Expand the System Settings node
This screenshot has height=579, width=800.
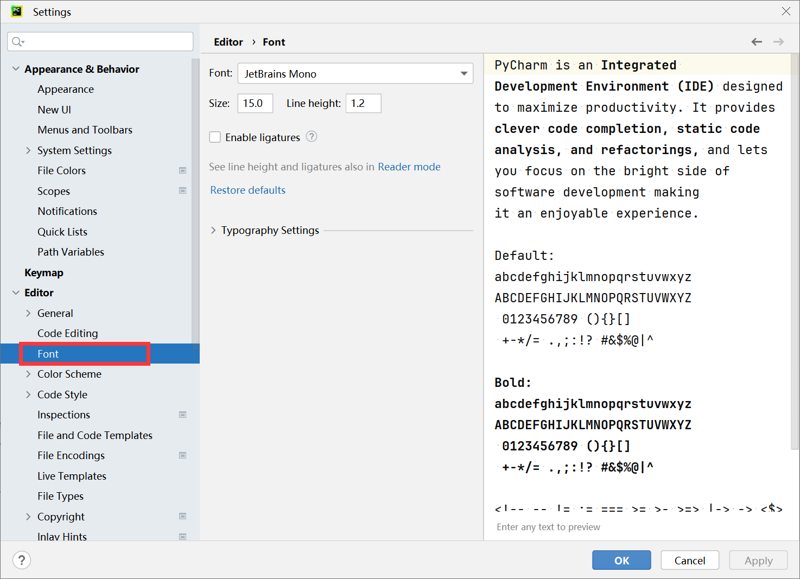28,150
